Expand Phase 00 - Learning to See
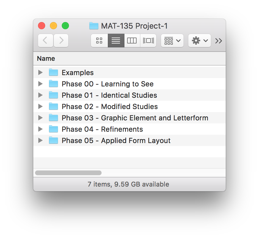 pos(41,84)
